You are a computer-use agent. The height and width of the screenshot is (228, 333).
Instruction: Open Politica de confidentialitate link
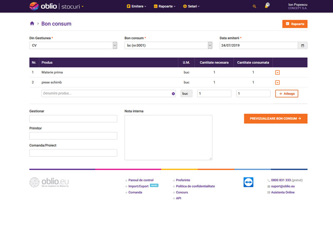pyautogui.click(x=195, y=186)
